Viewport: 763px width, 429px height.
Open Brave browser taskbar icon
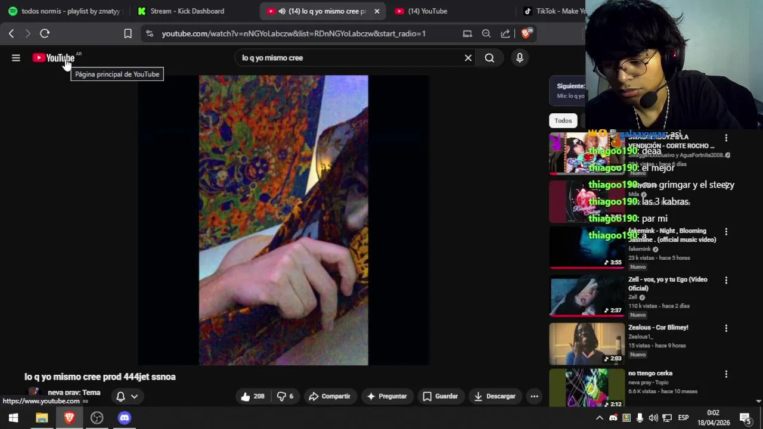click(x=69, y=418)
